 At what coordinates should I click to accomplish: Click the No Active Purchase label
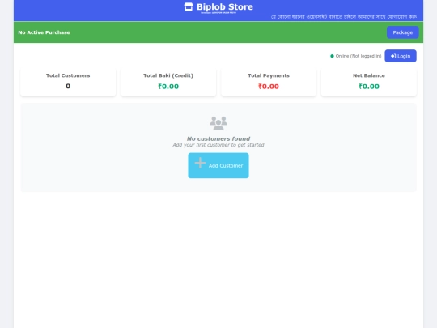(x=44, y=32)
